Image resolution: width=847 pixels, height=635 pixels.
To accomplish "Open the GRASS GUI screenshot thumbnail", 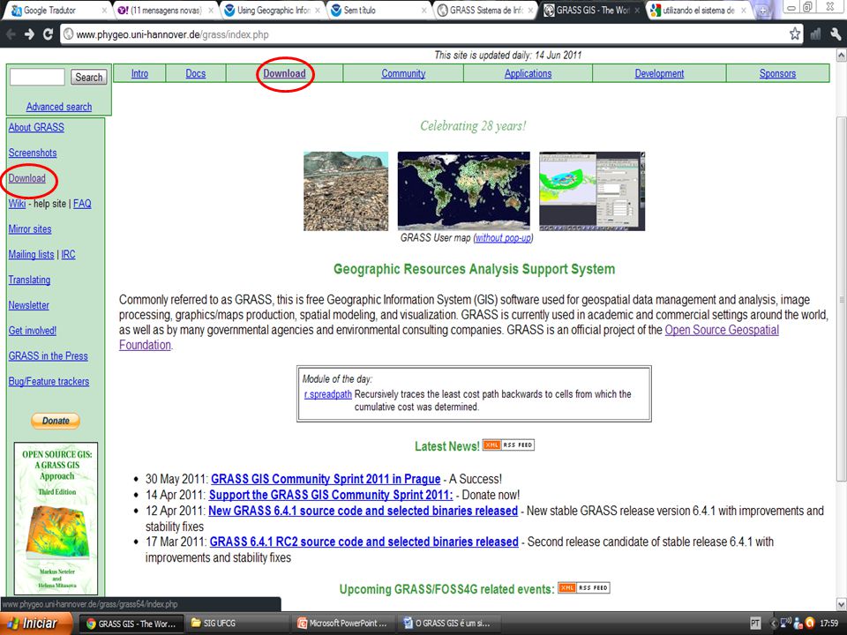I will pos(592,191).
